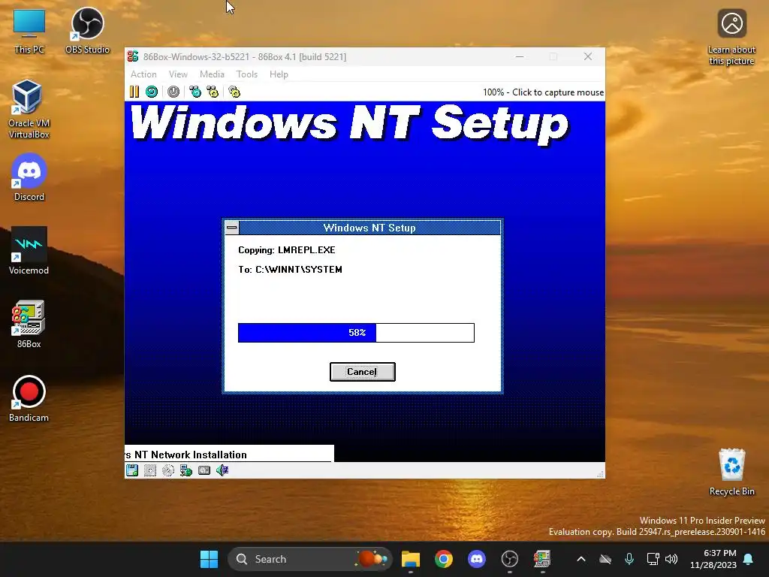Open the Media menu in 86Box
The height and width of the screenshot is (577, 769).
pos(212,74)
